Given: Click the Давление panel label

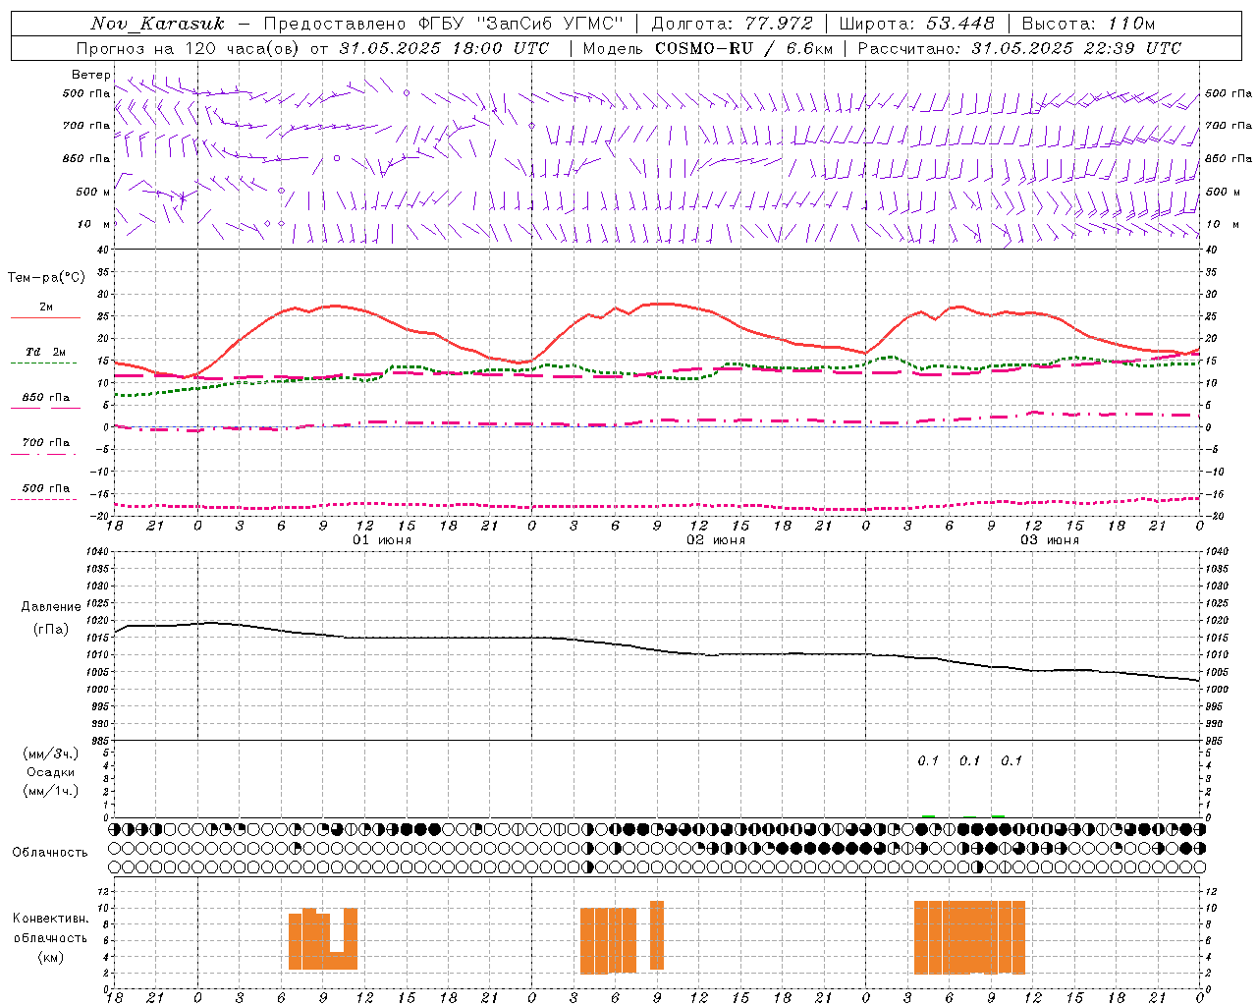Looking at the screenshot, I should pos(51,607).
